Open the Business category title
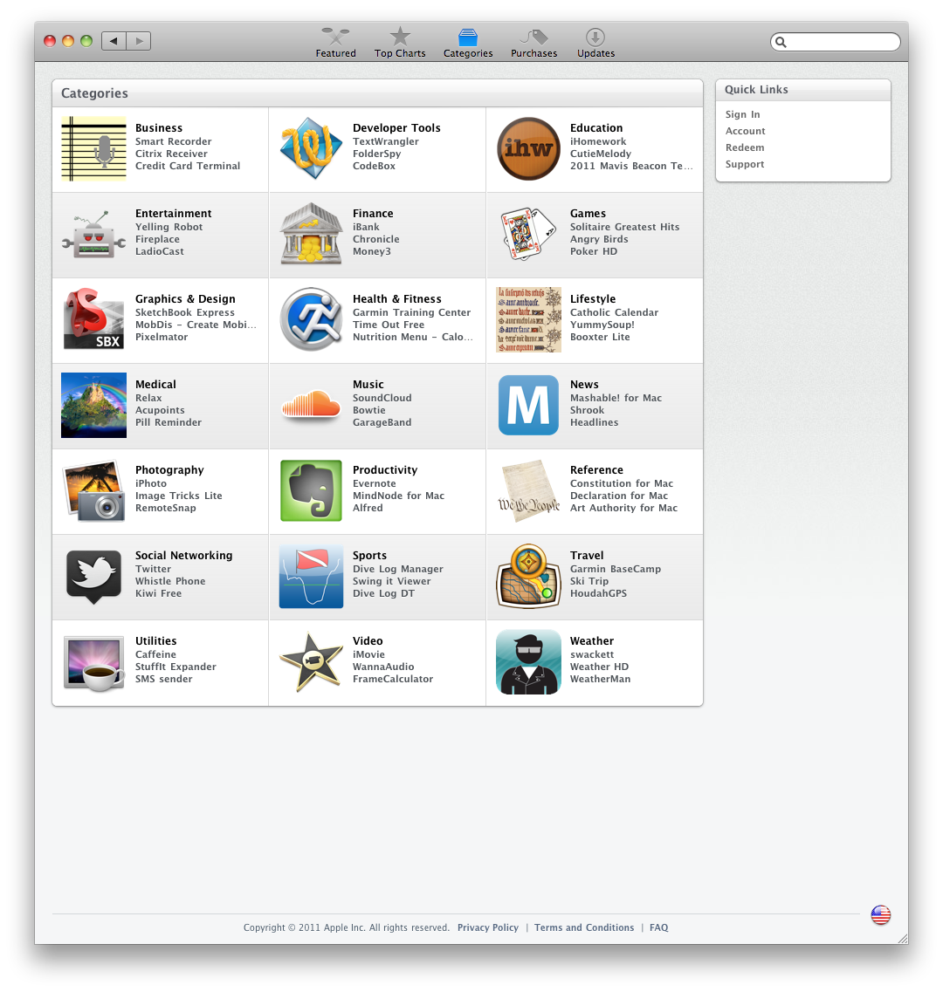Viewport: 943px width, 992px height. [158, 127]
